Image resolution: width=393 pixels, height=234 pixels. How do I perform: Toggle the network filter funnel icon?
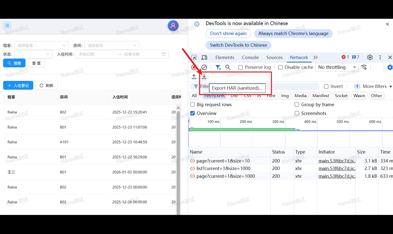218,67
